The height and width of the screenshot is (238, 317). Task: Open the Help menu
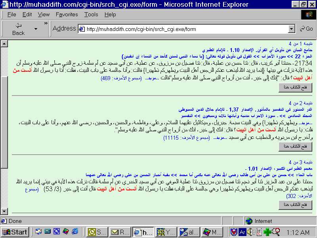(110, 15)
